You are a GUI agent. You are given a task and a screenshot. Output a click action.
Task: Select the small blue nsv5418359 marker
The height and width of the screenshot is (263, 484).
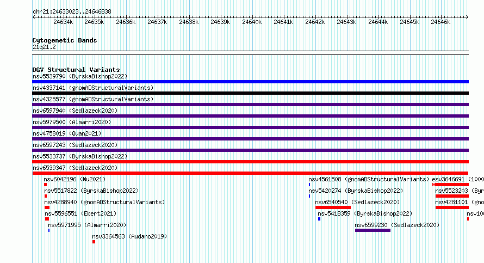point(319,219)
